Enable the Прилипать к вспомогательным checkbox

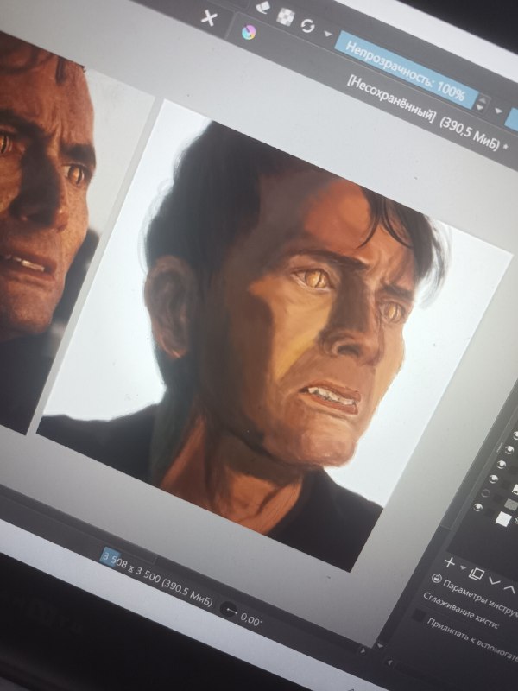click(419, 615)
